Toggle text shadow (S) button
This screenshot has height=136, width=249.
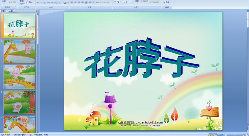coord(52,3)
